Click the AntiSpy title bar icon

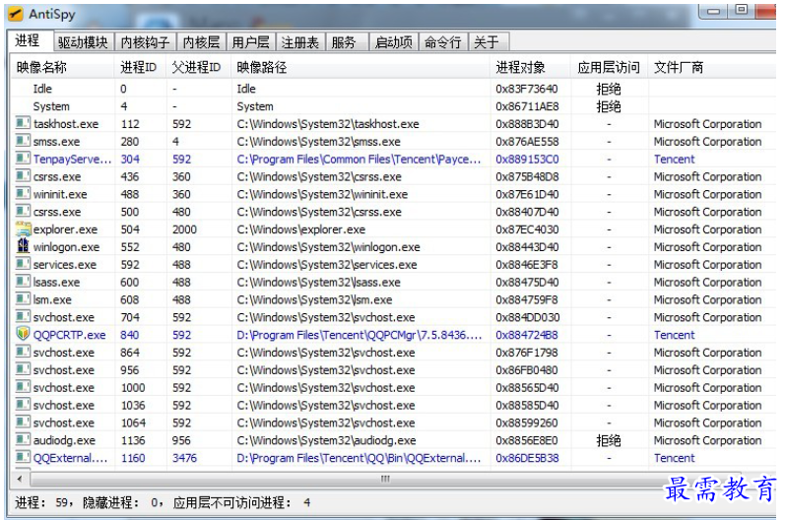tap(16, 14)
